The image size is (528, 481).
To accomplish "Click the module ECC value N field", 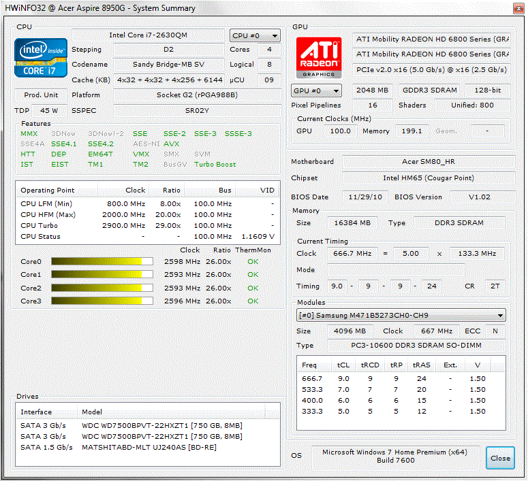I will tap(495, 331).
